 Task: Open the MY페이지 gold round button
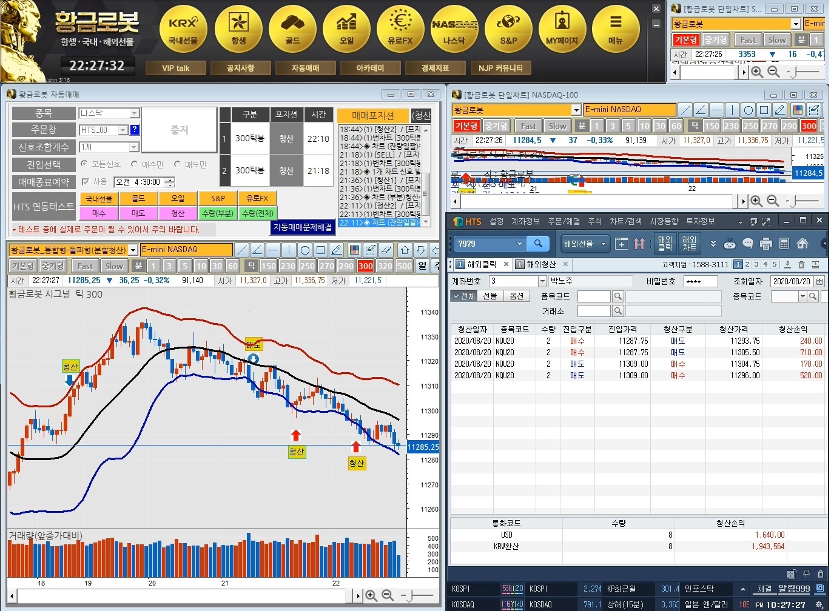(562, 29)
